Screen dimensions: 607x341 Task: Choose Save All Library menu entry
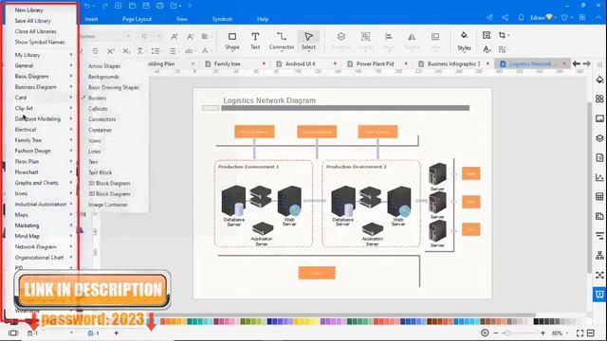point(32,21)
